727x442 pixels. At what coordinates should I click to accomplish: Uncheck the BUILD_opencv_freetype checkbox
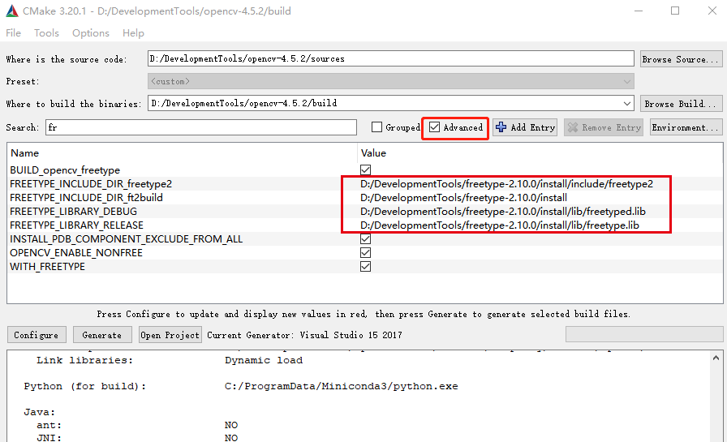coord(365,170)
